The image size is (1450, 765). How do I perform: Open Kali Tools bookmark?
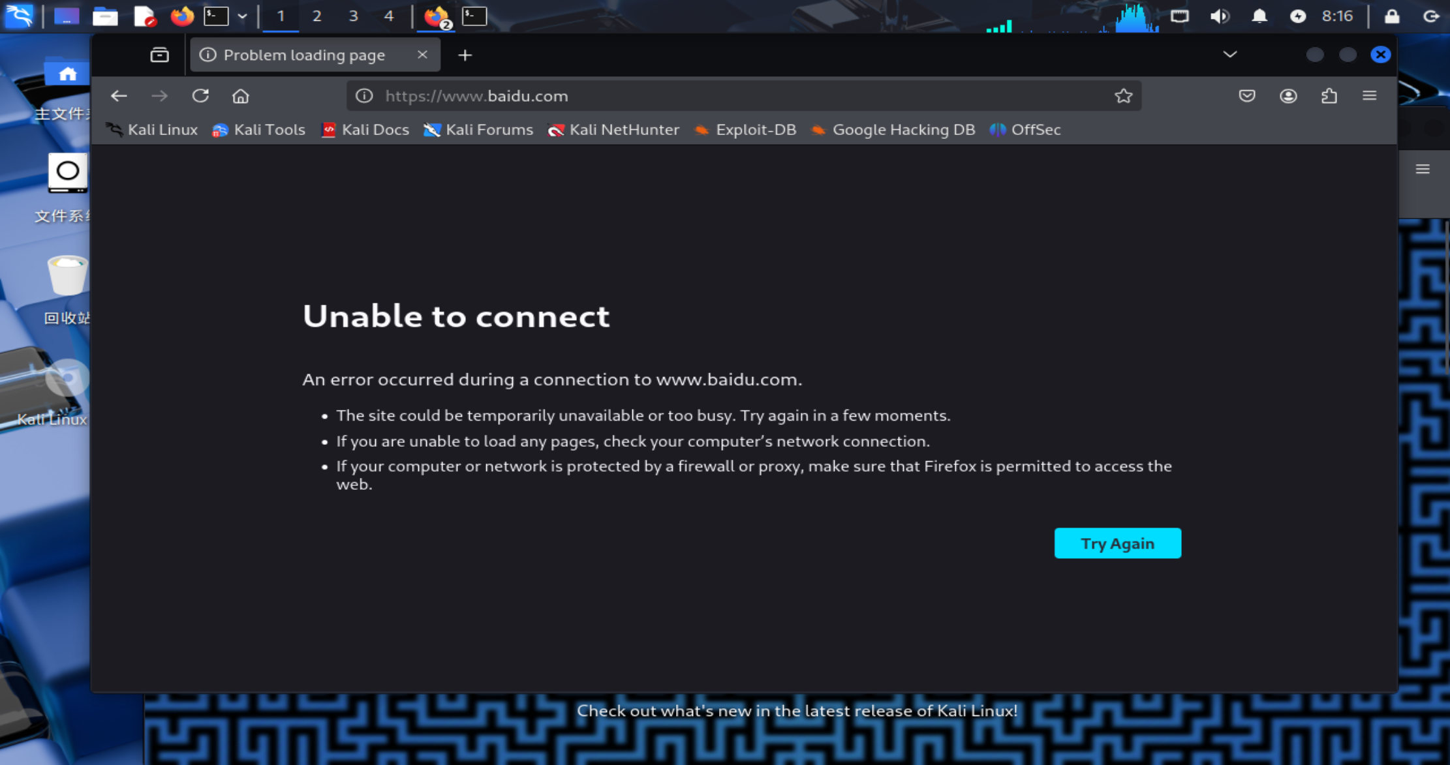tap(259, 130)
